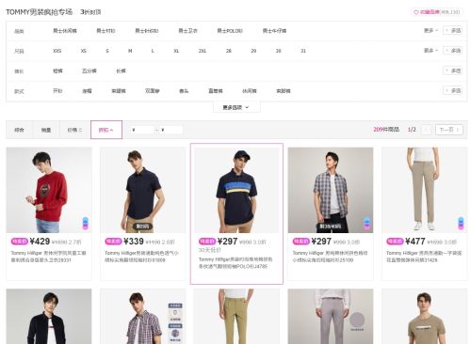Open the Tommy Hilfiger ¥339 product title
The width and height of the screenshot is (471, 344).
142,257
